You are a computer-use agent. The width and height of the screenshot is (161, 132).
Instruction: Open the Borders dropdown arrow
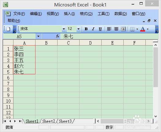[x=137, y=29]
